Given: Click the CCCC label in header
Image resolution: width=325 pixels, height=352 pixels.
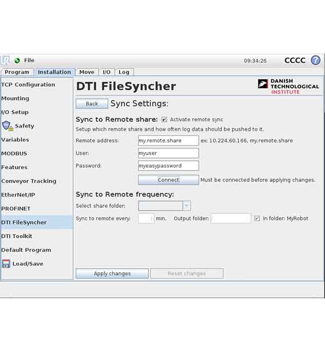Looking at the screenshot, I should click(295, 61).
